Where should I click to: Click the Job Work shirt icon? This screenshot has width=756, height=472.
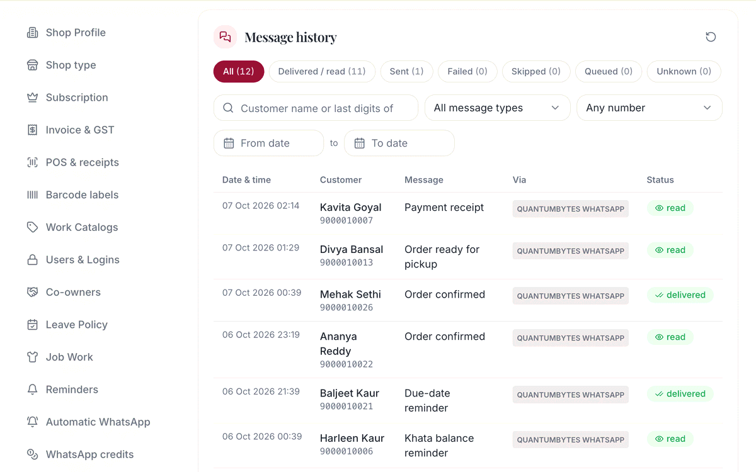[32, 357]
